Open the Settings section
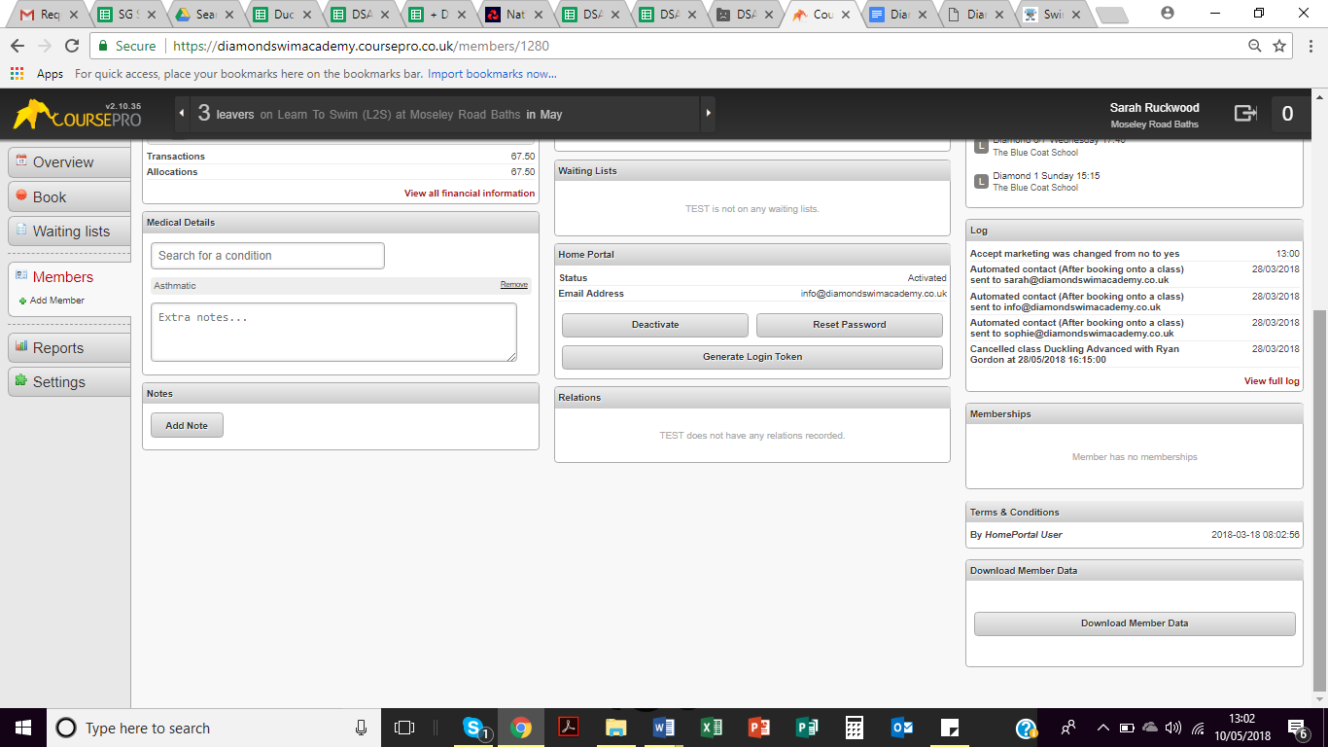The image size is (1328, 747). pyautogui.click(x=69, y=382)
